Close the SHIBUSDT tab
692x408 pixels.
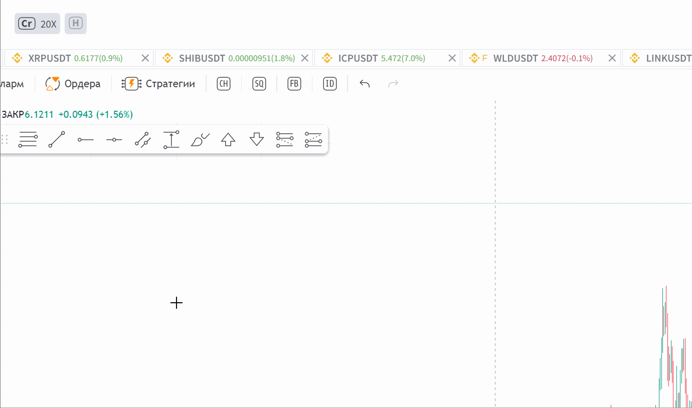click(304, 58)
